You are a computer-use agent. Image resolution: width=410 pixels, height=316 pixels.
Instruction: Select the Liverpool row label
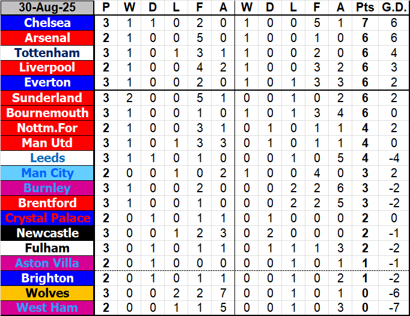(47, 68)
